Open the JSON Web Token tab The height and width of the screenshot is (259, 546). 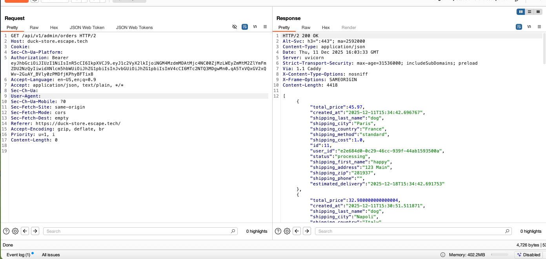[x=87, y=27]
